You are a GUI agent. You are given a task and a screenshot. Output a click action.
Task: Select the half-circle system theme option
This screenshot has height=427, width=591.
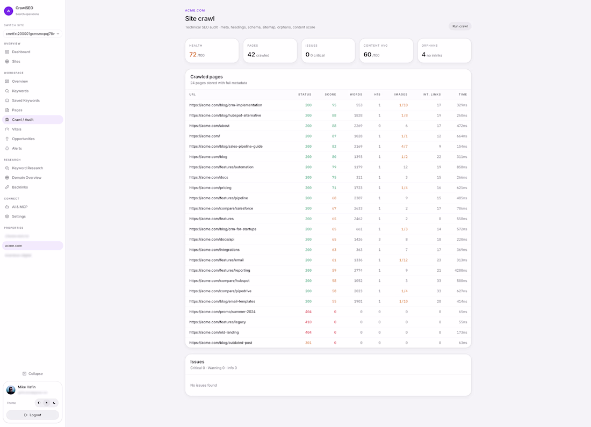[x=39, y=403]
